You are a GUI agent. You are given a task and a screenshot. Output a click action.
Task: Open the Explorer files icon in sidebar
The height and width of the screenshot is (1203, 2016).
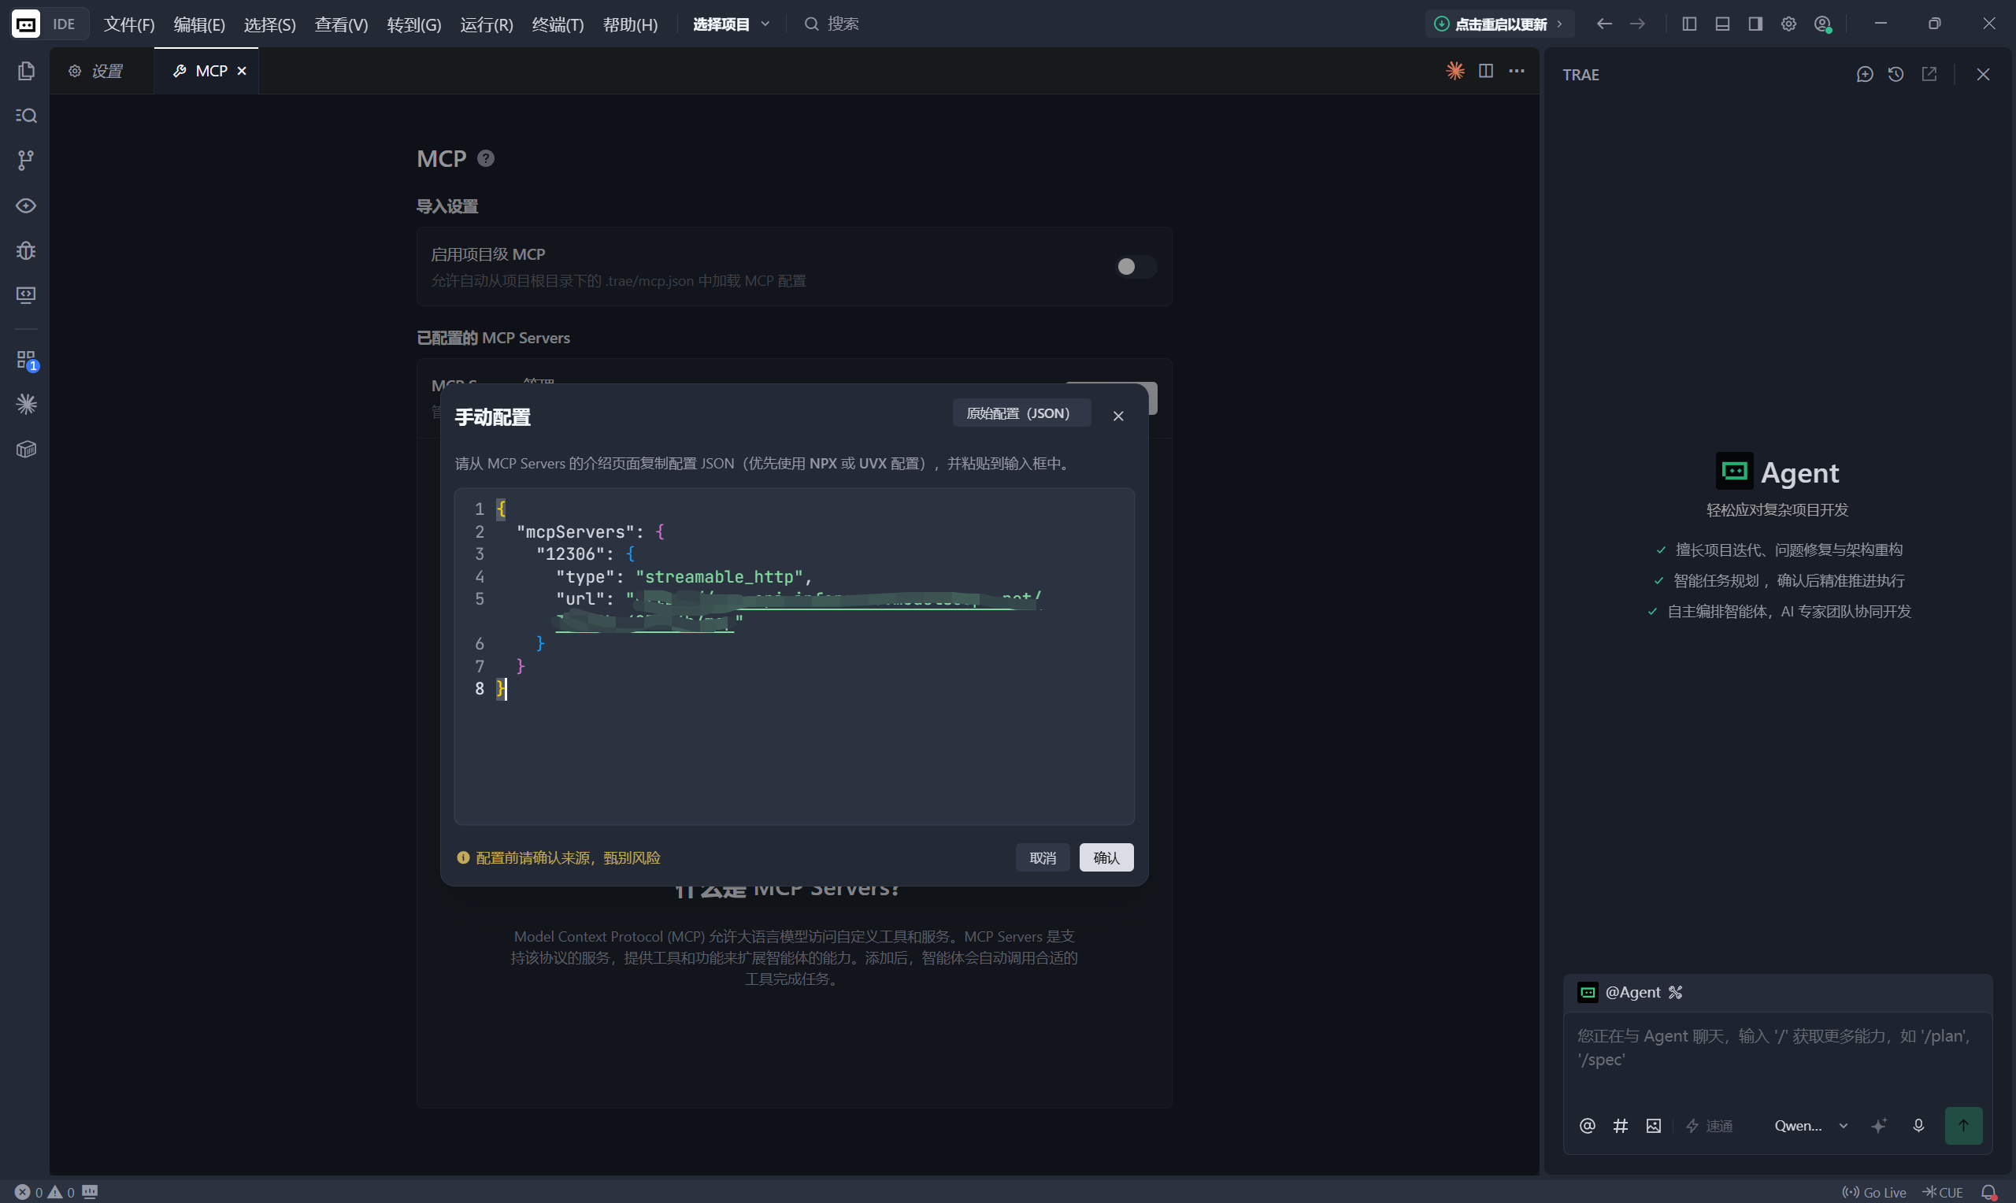26,72
